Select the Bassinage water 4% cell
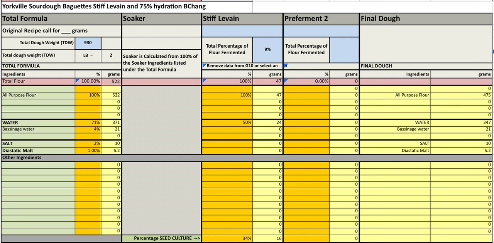Screen dimensions: 494x243 [x=88, y=129]
